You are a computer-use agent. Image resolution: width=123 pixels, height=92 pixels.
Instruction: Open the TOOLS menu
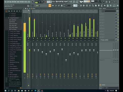(26, 2)
